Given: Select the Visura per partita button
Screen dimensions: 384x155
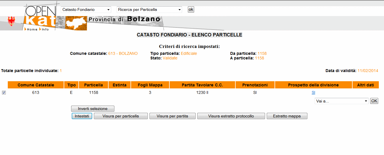Looking at the screenshot, I should pos(172,116).
